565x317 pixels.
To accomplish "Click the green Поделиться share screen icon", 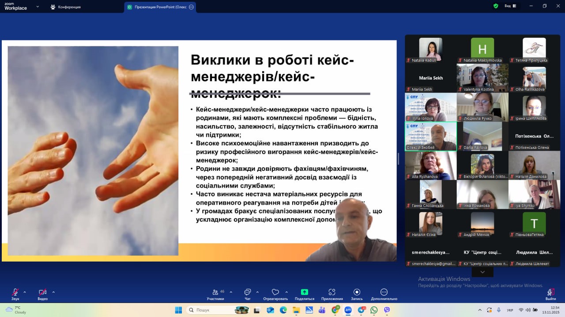I will tap(305, 292).
